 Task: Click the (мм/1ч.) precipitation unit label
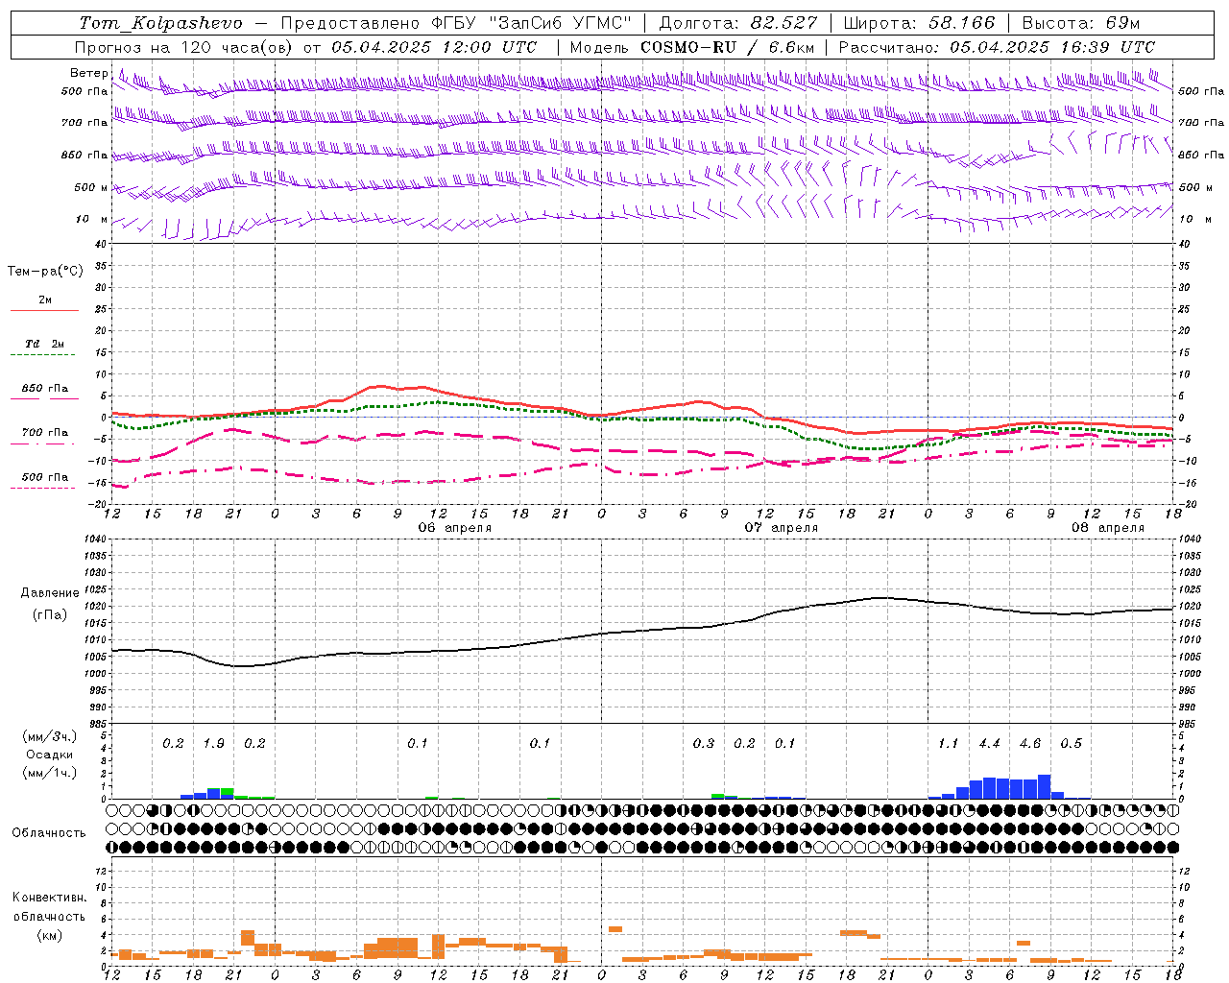(x=50, y=773)
